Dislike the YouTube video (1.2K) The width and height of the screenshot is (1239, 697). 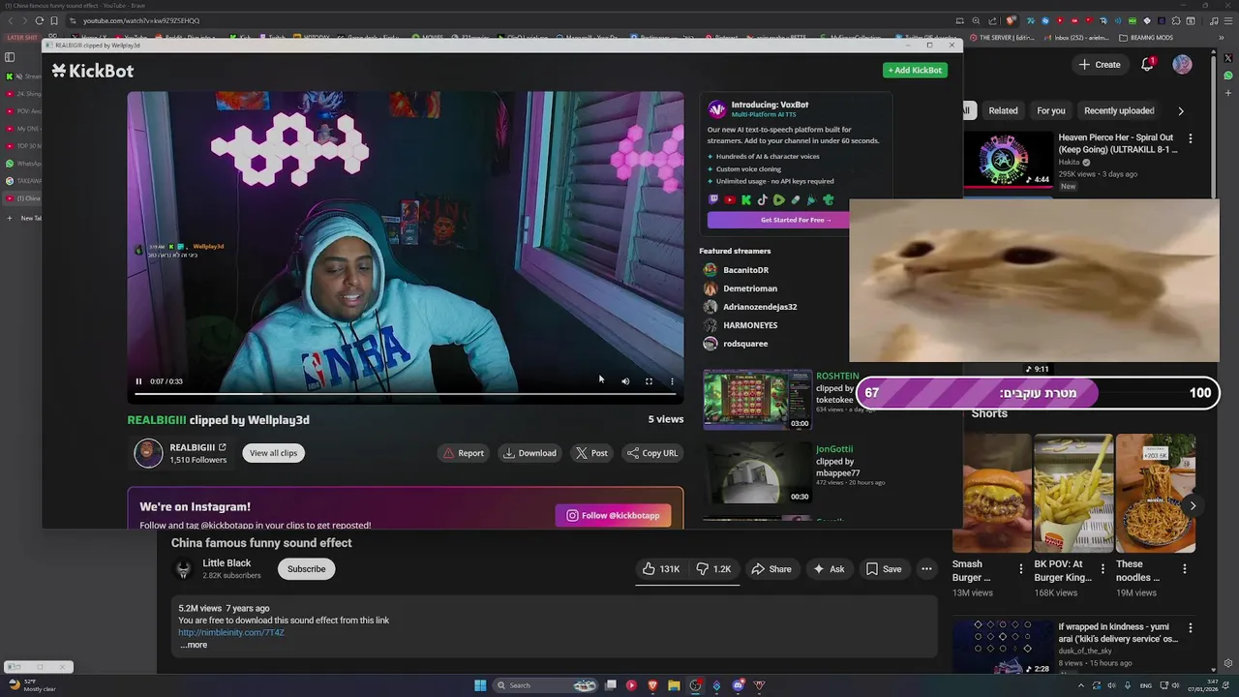tap(714, 569)
